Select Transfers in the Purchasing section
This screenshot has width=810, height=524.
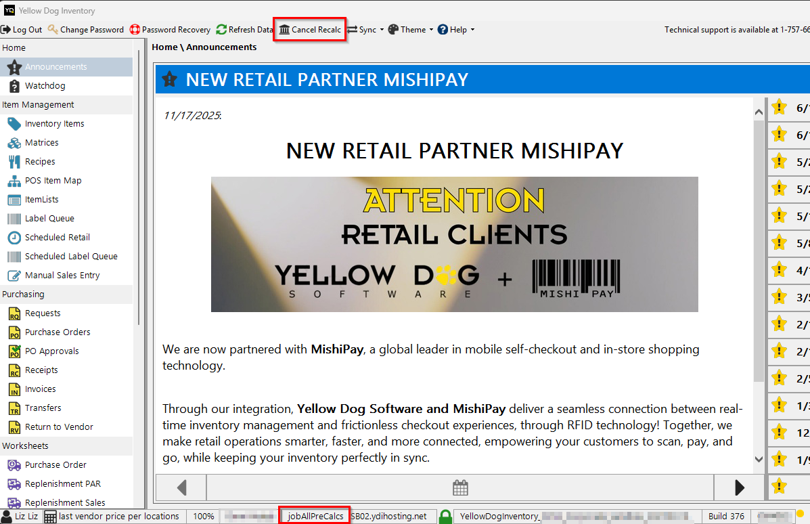(x=43, y=408)
